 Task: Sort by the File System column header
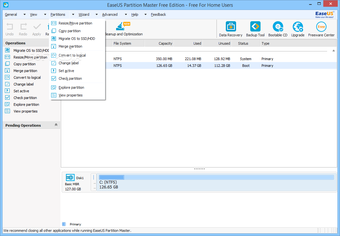coord(128,43)
